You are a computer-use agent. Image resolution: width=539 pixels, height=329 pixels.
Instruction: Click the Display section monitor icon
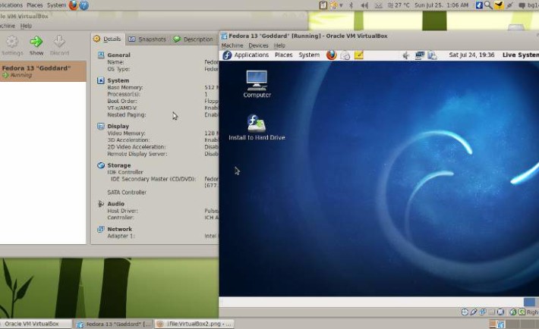[x=101, y=126]
